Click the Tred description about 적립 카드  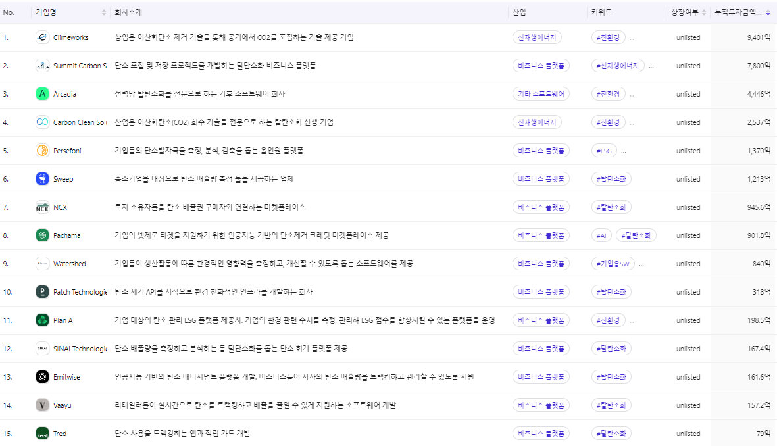(x=182, y=434)
